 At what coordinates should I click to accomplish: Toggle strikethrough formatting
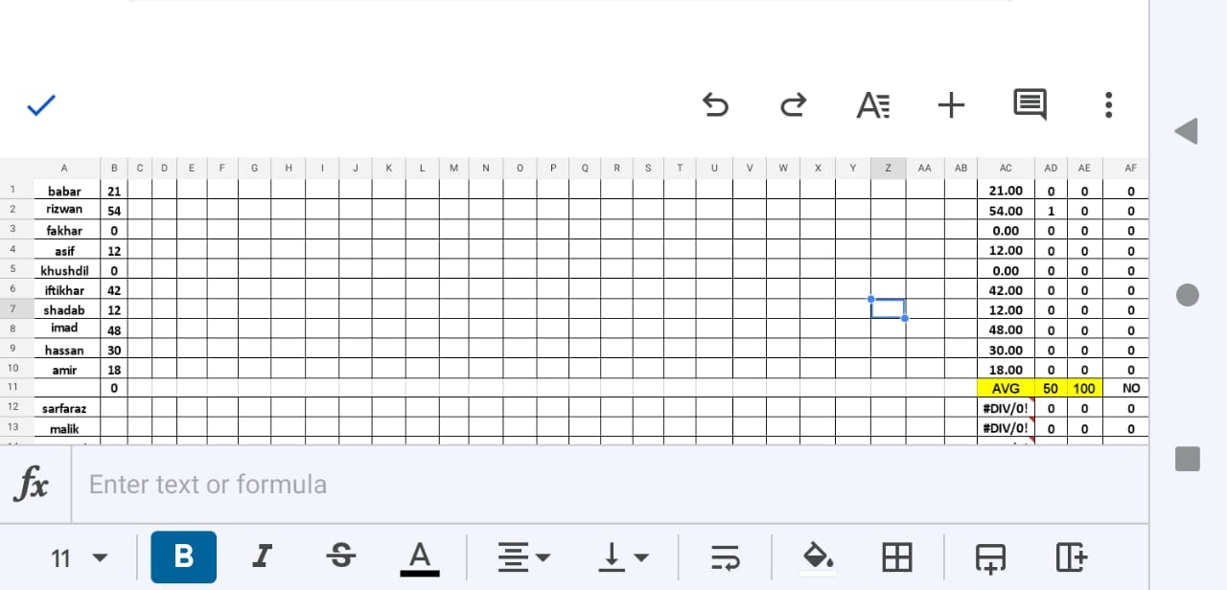[x=340, y=556]
